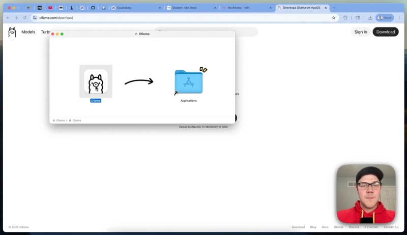407x235 pixels.
Task: Select the Ollama llama app icon in installer
Action: click(x=96, y=81)
